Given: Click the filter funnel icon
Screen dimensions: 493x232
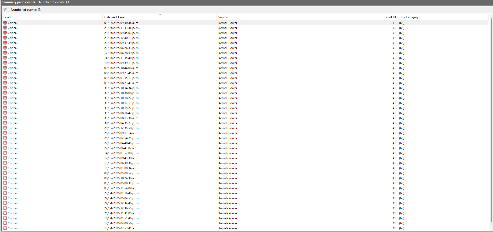Looking at the screenshot, I should 5,9.
